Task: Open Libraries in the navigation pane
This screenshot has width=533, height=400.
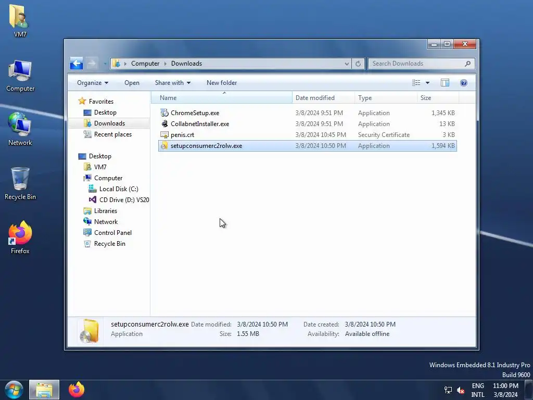Action: (x=105, y=211)
